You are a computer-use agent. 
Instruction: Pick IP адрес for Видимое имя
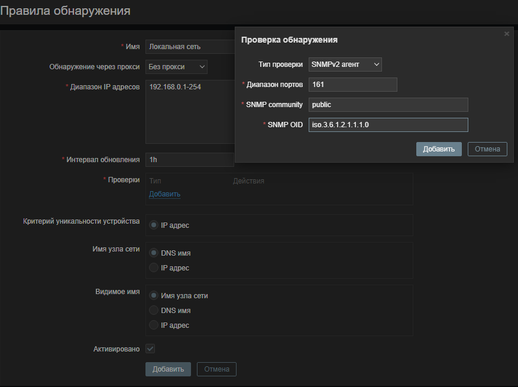pyautogui.click(x=154, y=325)
